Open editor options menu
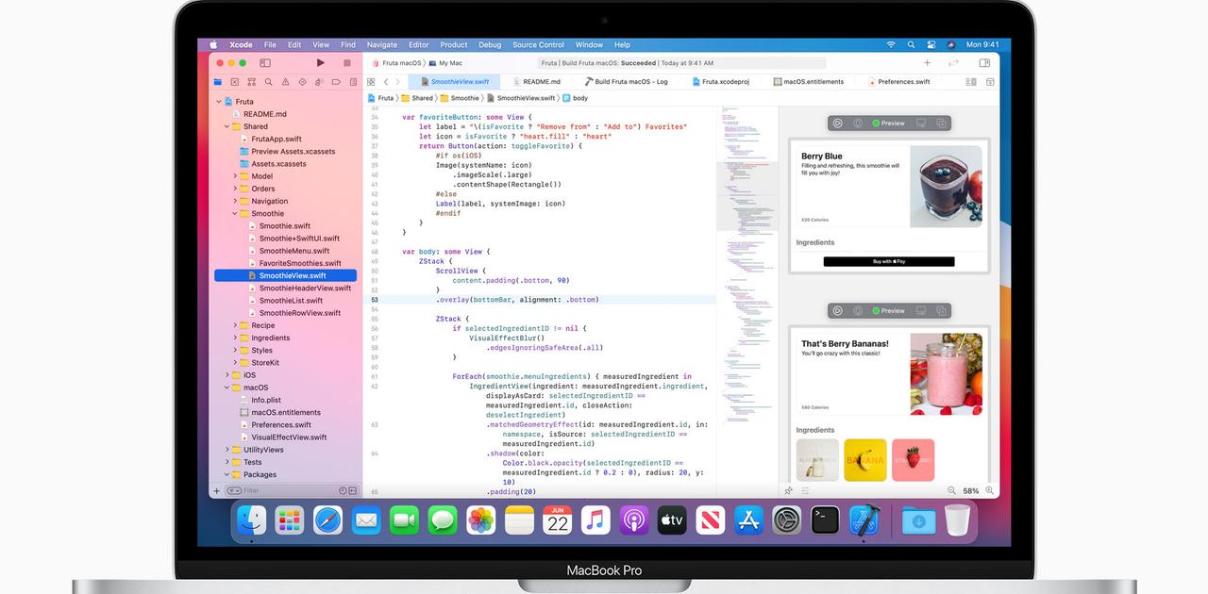 [x=971, y=82]
